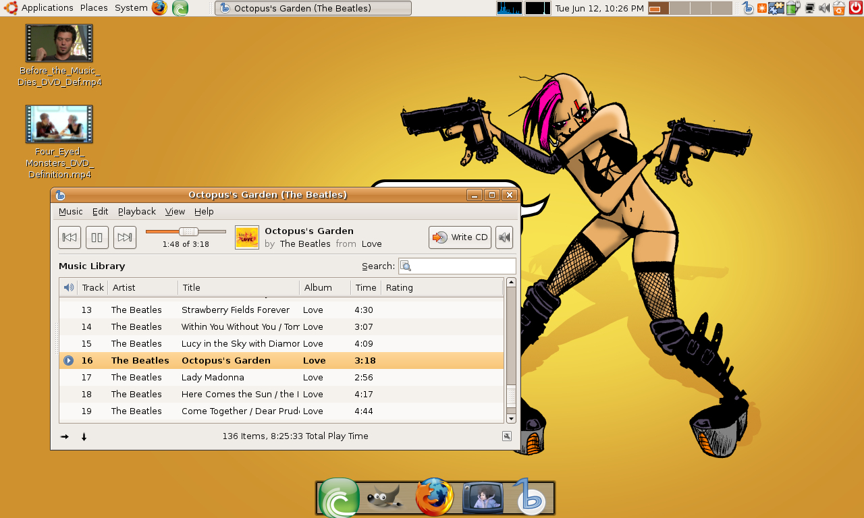Screen dimensions: 864x518
Task: Click the red power button icon
Action: click(x=855, y=8)
